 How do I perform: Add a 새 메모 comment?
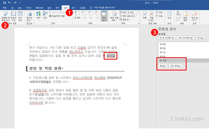coord(77,15)
